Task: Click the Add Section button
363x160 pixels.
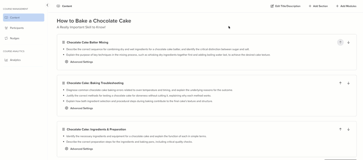Action: coord(318,6)
